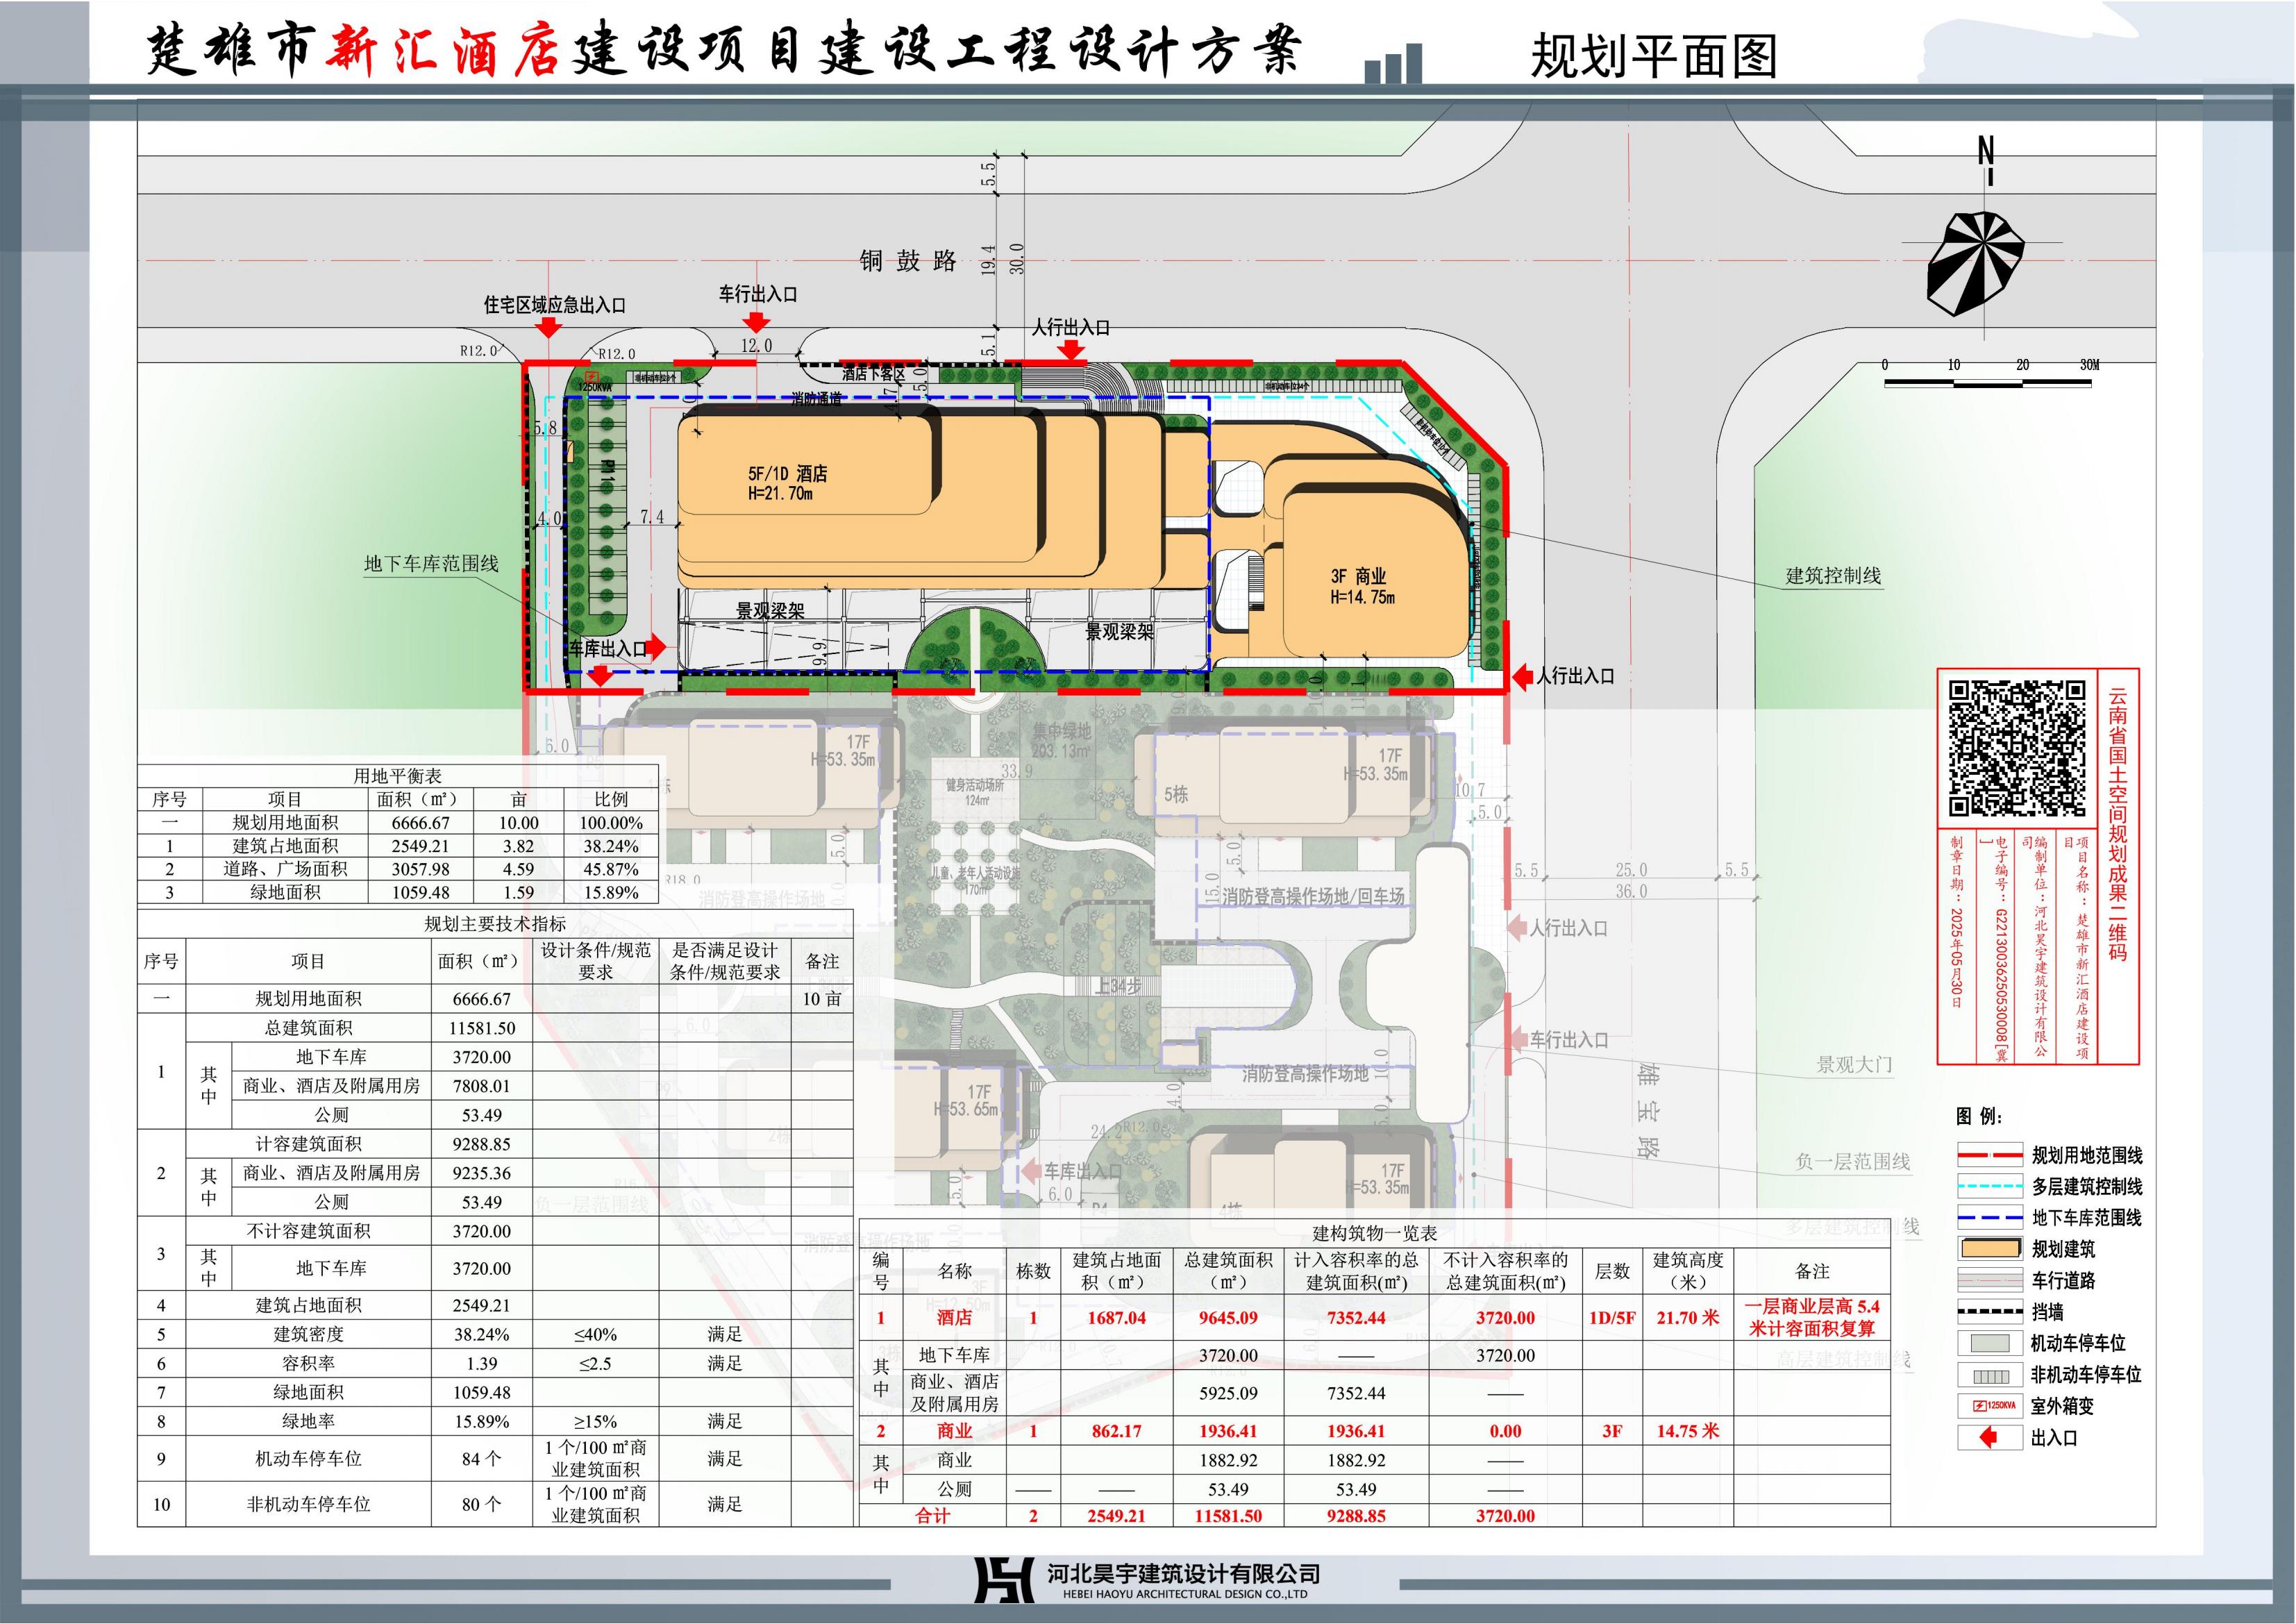This screenshot has height=1624, width=2296.
Task: Click the cyan dashed 多层建筑控制线 legend sample
Action: (x=1990, y=1187)
